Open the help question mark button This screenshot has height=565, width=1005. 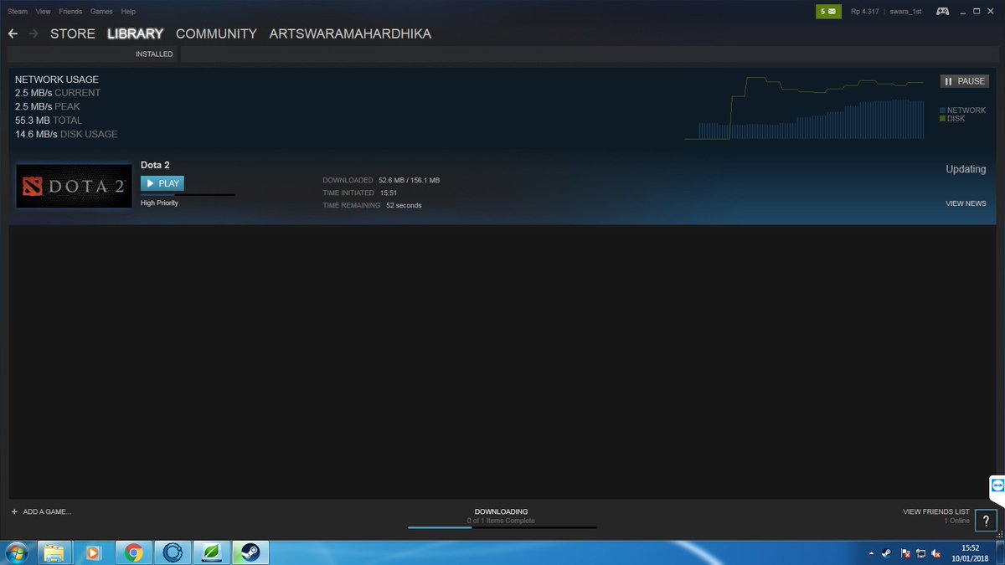click(987, 520)
